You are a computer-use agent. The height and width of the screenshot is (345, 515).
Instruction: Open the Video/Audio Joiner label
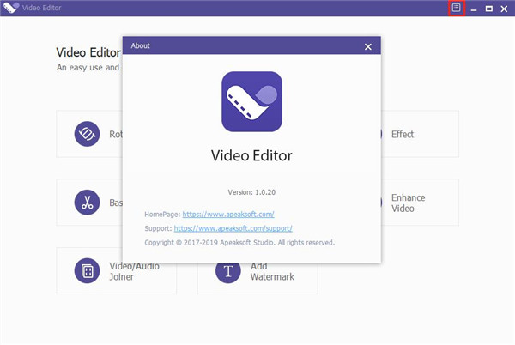pos(135,271)
